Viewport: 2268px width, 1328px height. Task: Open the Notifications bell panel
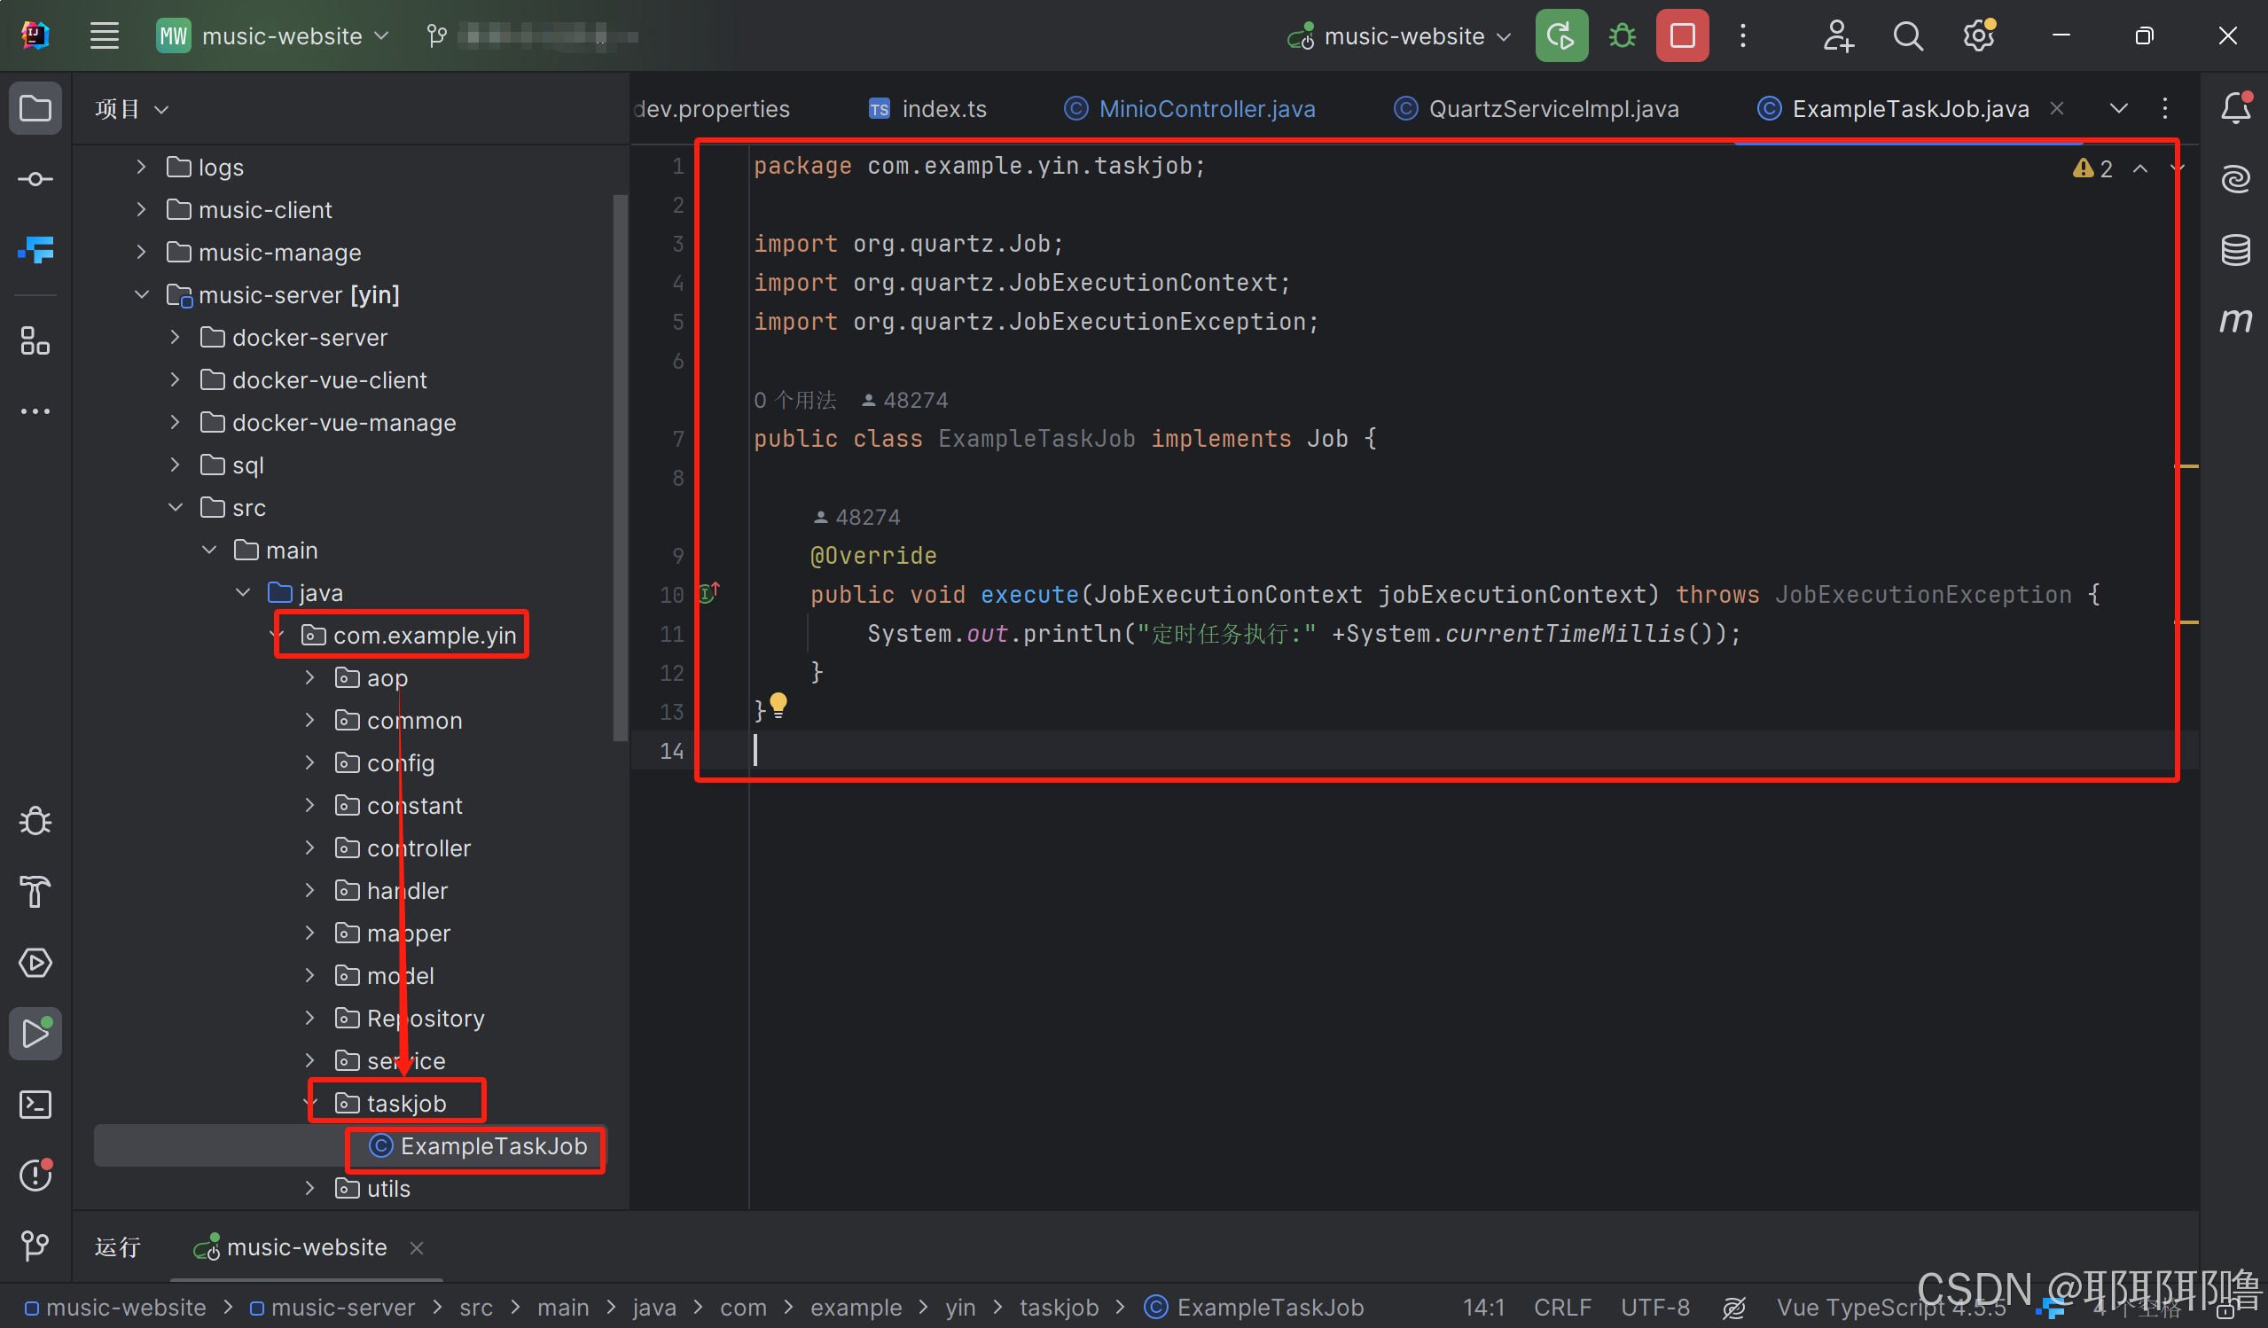tap(2234, 108)
